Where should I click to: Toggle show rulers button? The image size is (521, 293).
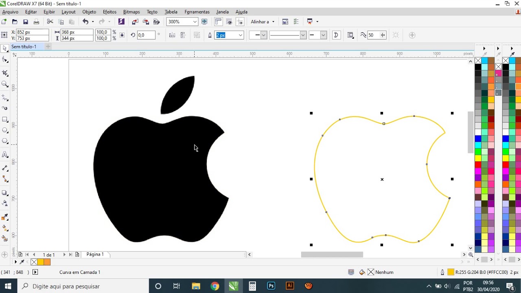[219, 22]
